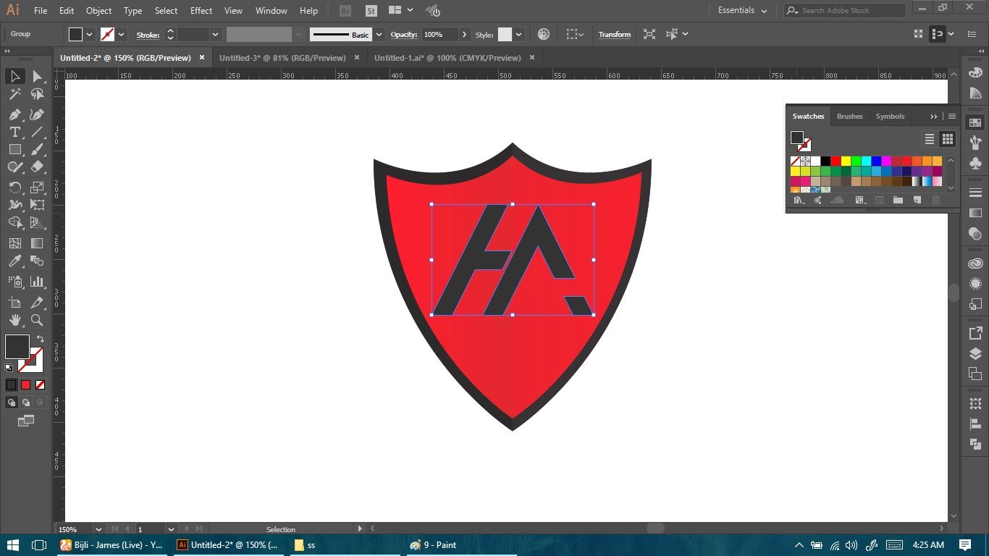Click the Transform button in control bar
The height and width of the screenshot is (556, 989).
(x=614, y=35)
